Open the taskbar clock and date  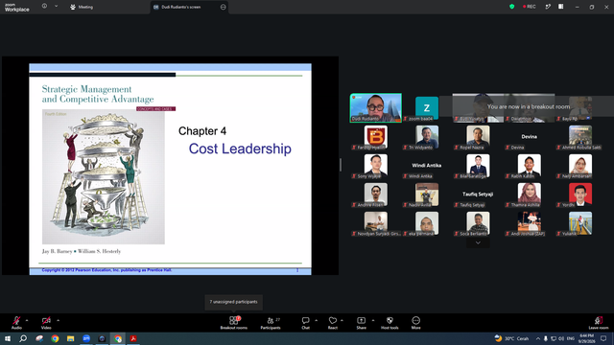[x=586, y=338]
